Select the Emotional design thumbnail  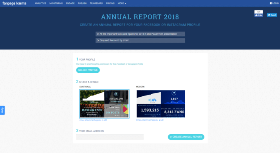coord(104,104)
